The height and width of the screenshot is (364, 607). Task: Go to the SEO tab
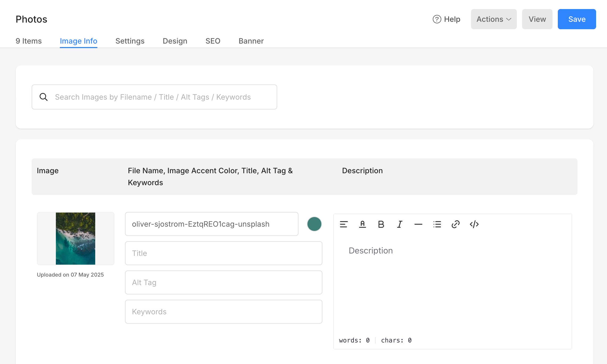pos(213,41)
